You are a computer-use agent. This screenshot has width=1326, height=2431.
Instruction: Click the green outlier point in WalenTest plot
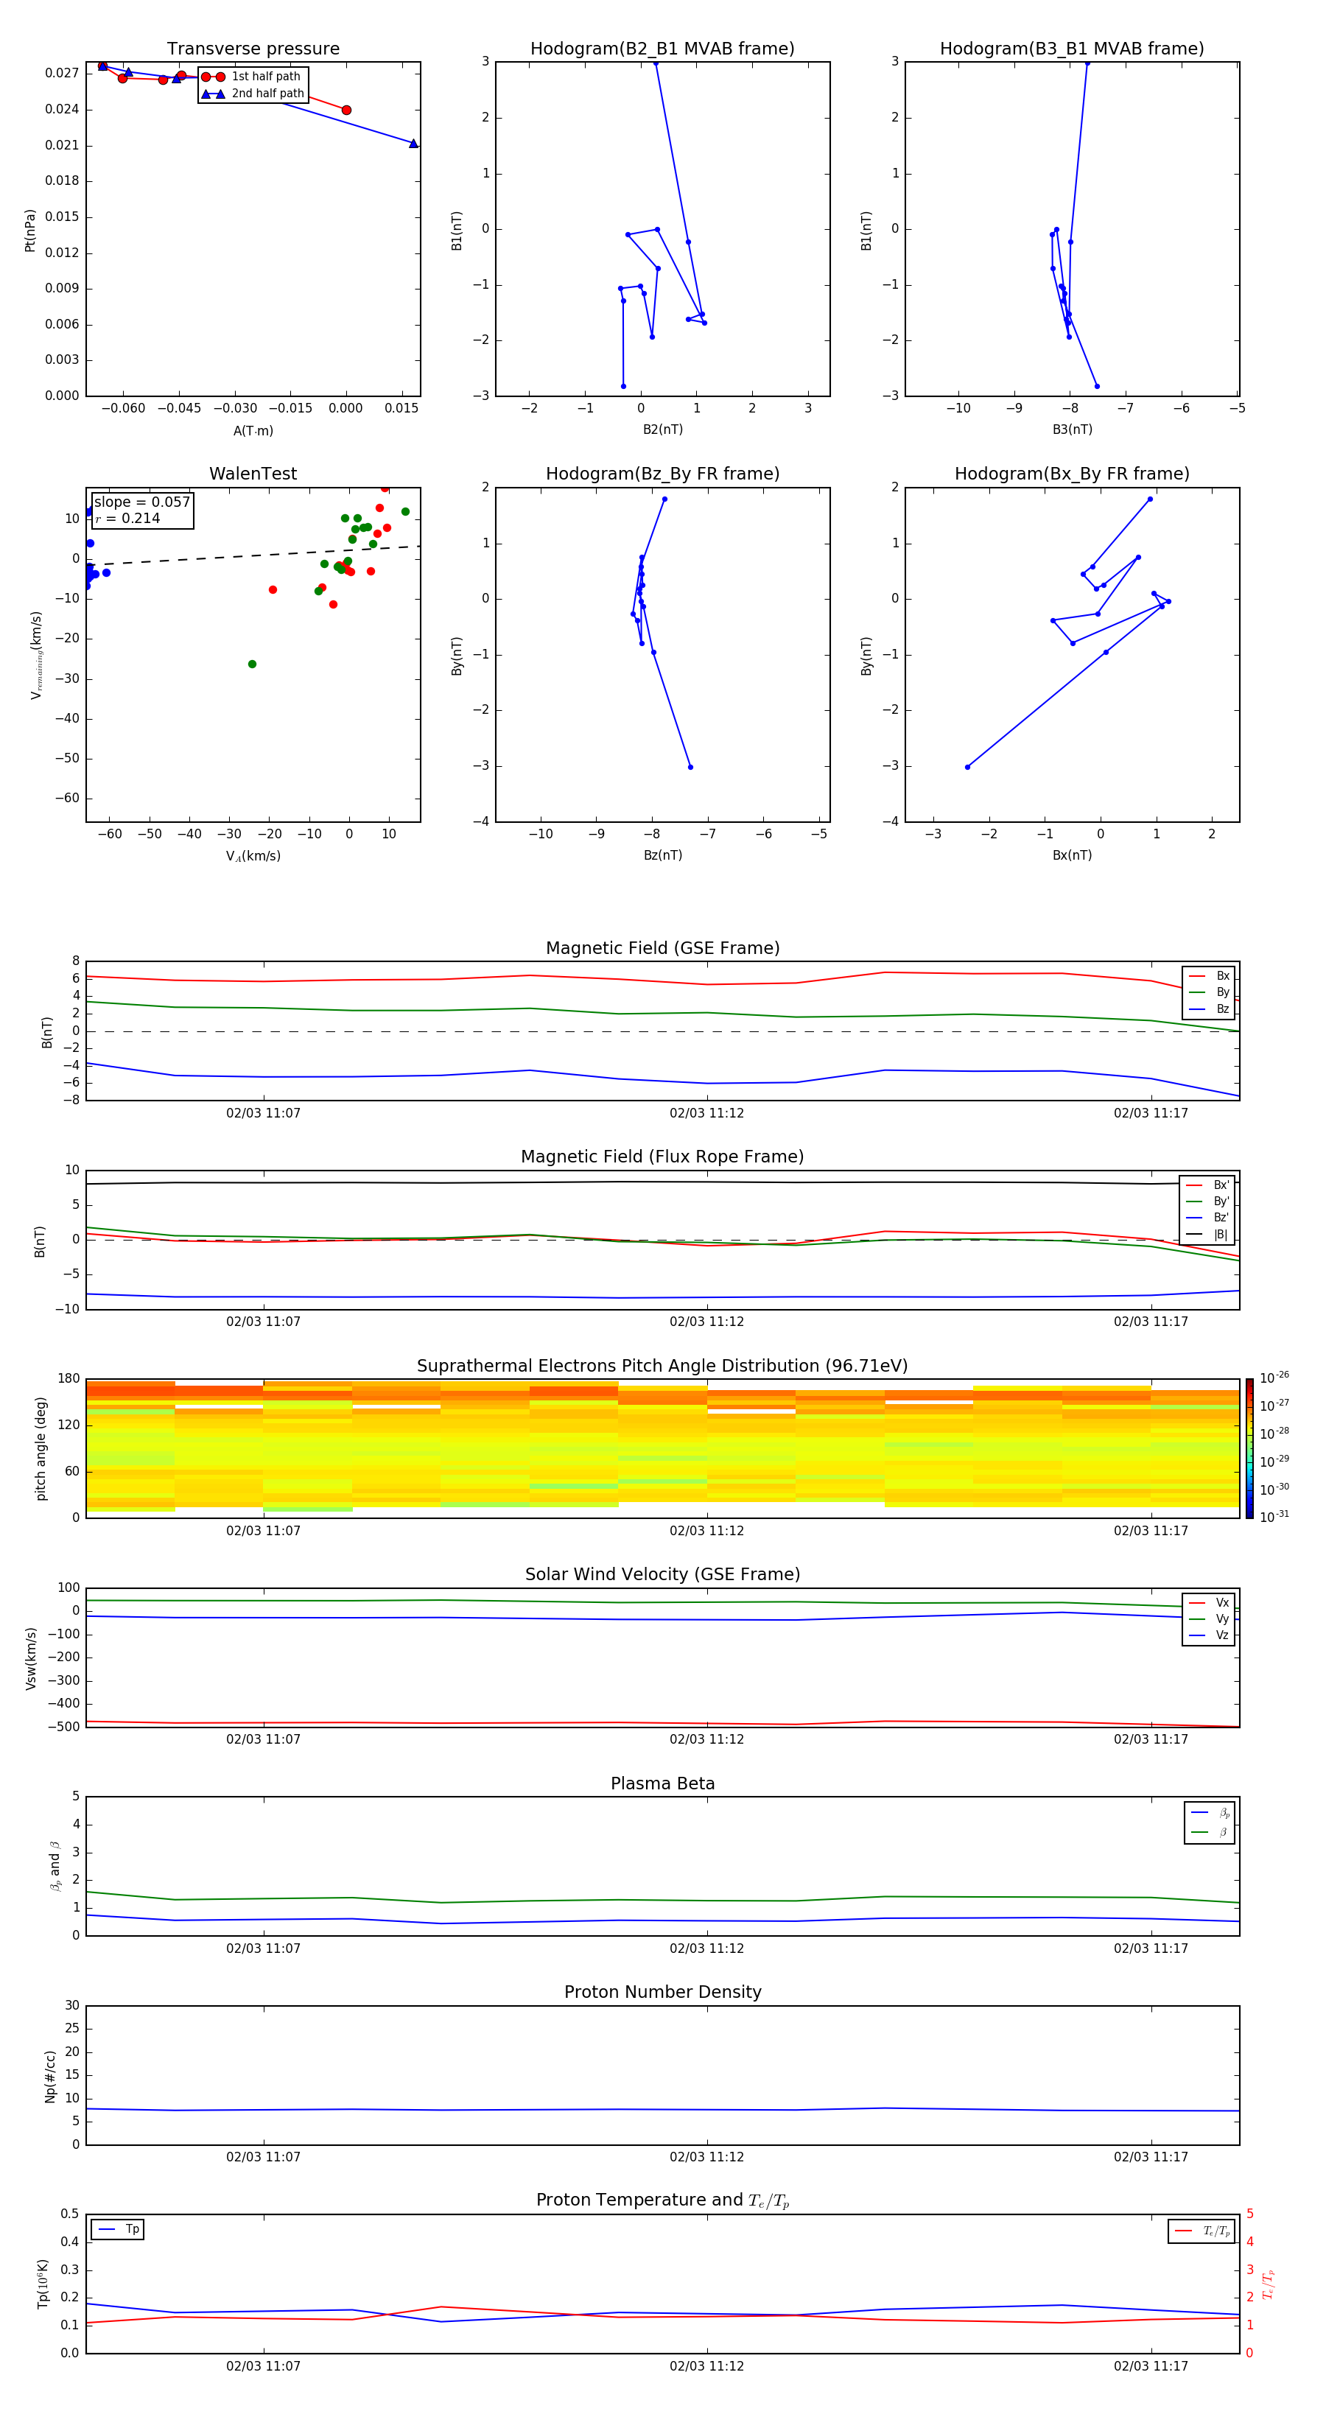(252, 664)
